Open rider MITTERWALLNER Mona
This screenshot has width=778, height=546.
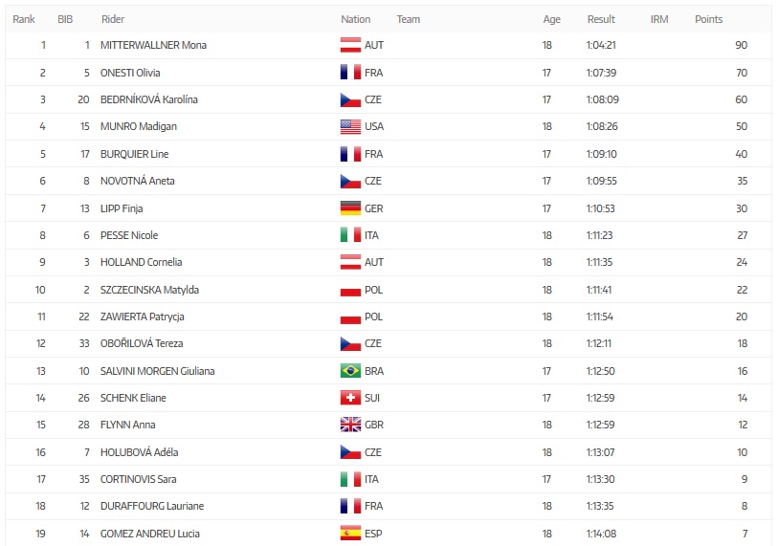click(x=153, y=45)
